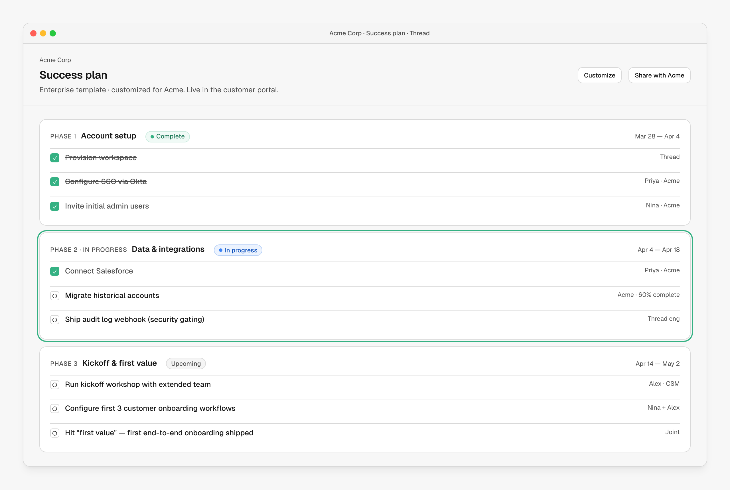The width and height of the screenshot is (730, 490).
Task: Click Share with Acme button
Action: tap(659, 75)
